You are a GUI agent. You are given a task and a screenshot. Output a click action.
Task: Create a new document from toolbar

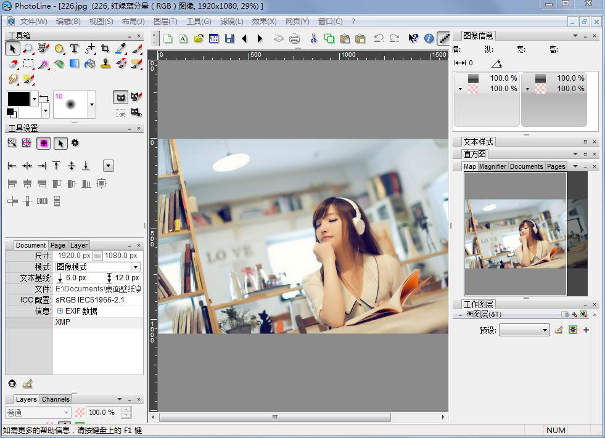168,38
